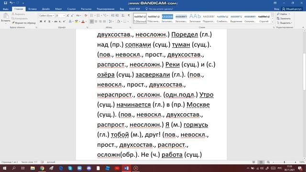Toggle italic (К) formatting
The height and width of the screenshot is (172, 306).
[x=45, y=21]
